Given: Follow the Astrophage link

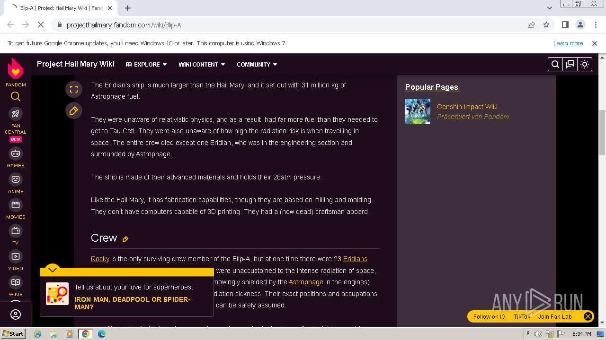Looking at the screenshot, I should pyautogui.click(x=306, y=282).
